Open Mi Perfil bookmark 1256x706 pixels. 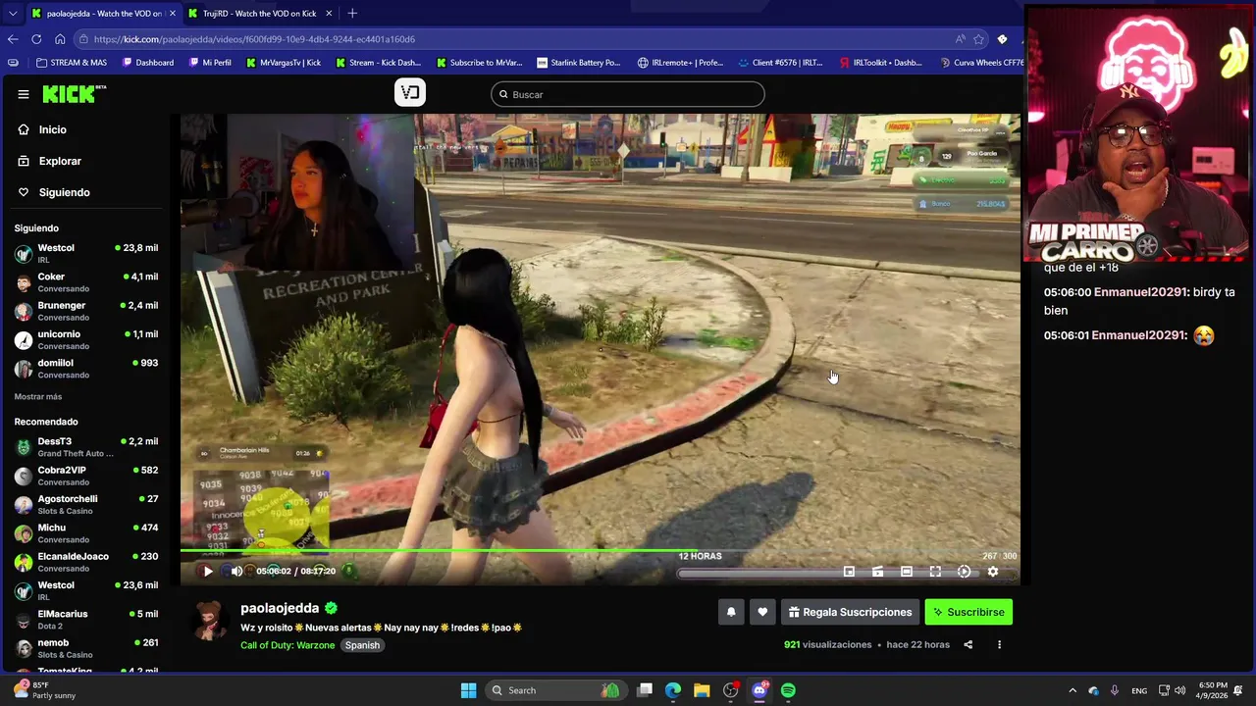(209, 63)
